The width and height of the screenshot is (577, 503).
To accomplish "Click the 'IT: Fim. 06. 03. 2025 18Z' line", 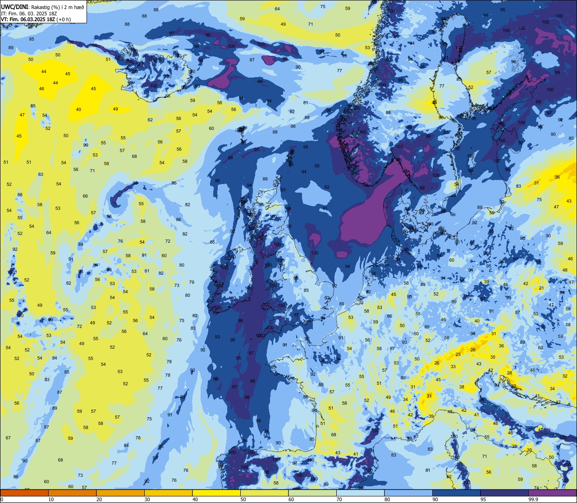I will (x=29, y=13).
